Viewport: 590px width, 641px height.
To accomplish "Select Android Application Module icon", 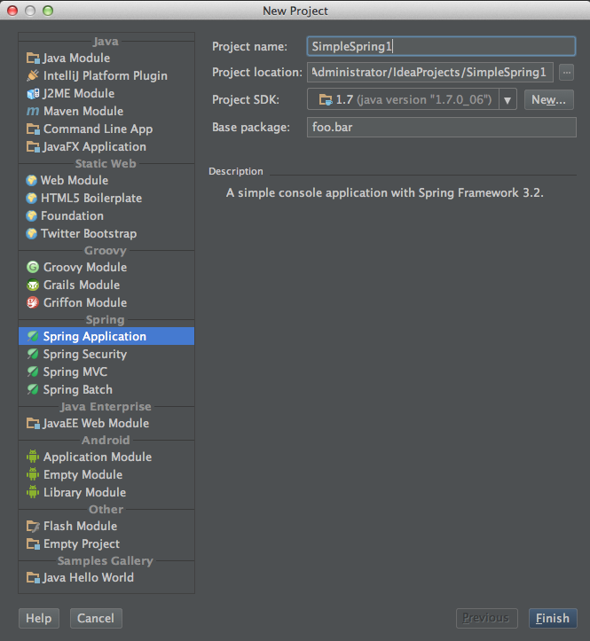I will (33, 457).
